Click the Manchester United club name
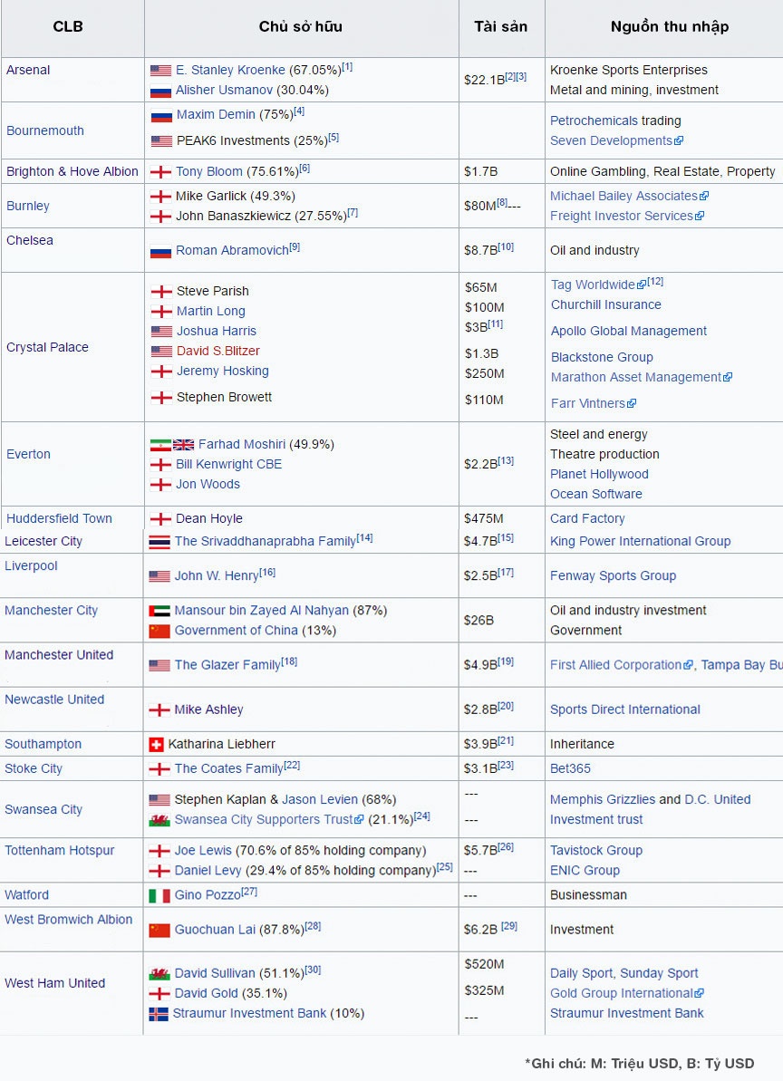783x1081 pixels. 59,654
